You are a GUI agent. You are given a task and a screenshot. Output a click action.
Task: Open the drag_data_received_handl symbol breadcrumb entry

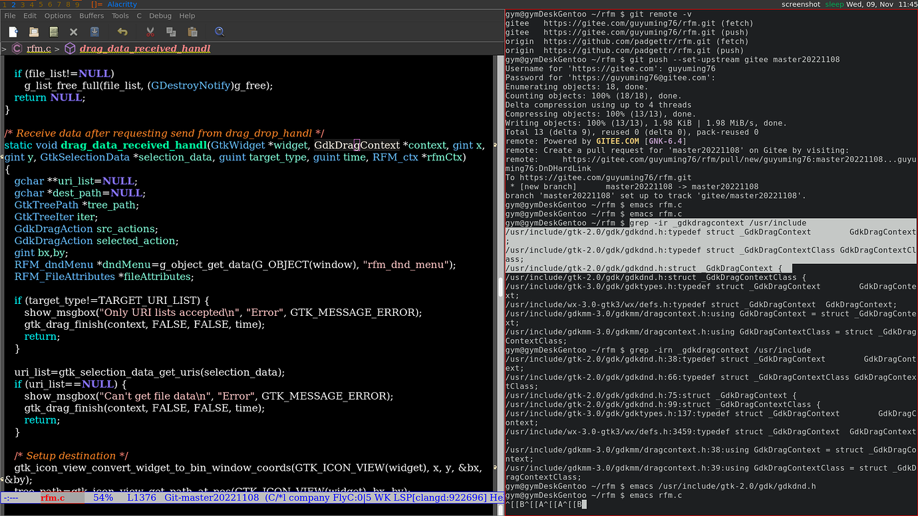(x=145, y=48)
